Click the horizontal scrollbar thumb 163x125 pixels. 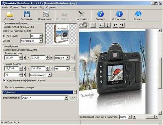pos(150,117)
